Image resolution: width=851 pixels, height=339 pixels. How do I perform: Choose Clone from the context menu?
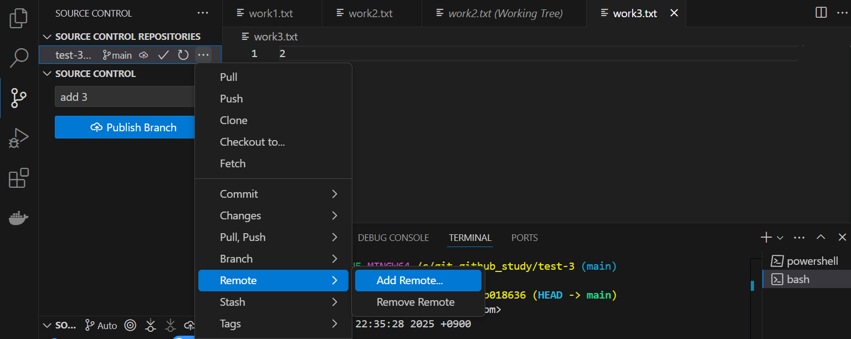[x=273, y=120]
